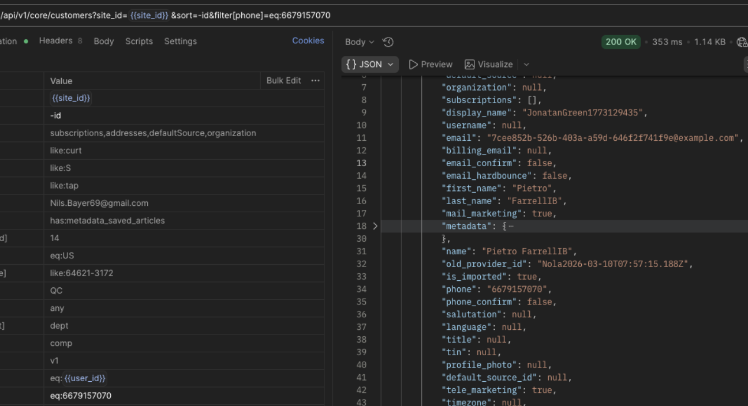Image resolution: width=748 pixels, height=406 pixels.
Task: Click the 200 OK status badge
Action: click(621, 42)
